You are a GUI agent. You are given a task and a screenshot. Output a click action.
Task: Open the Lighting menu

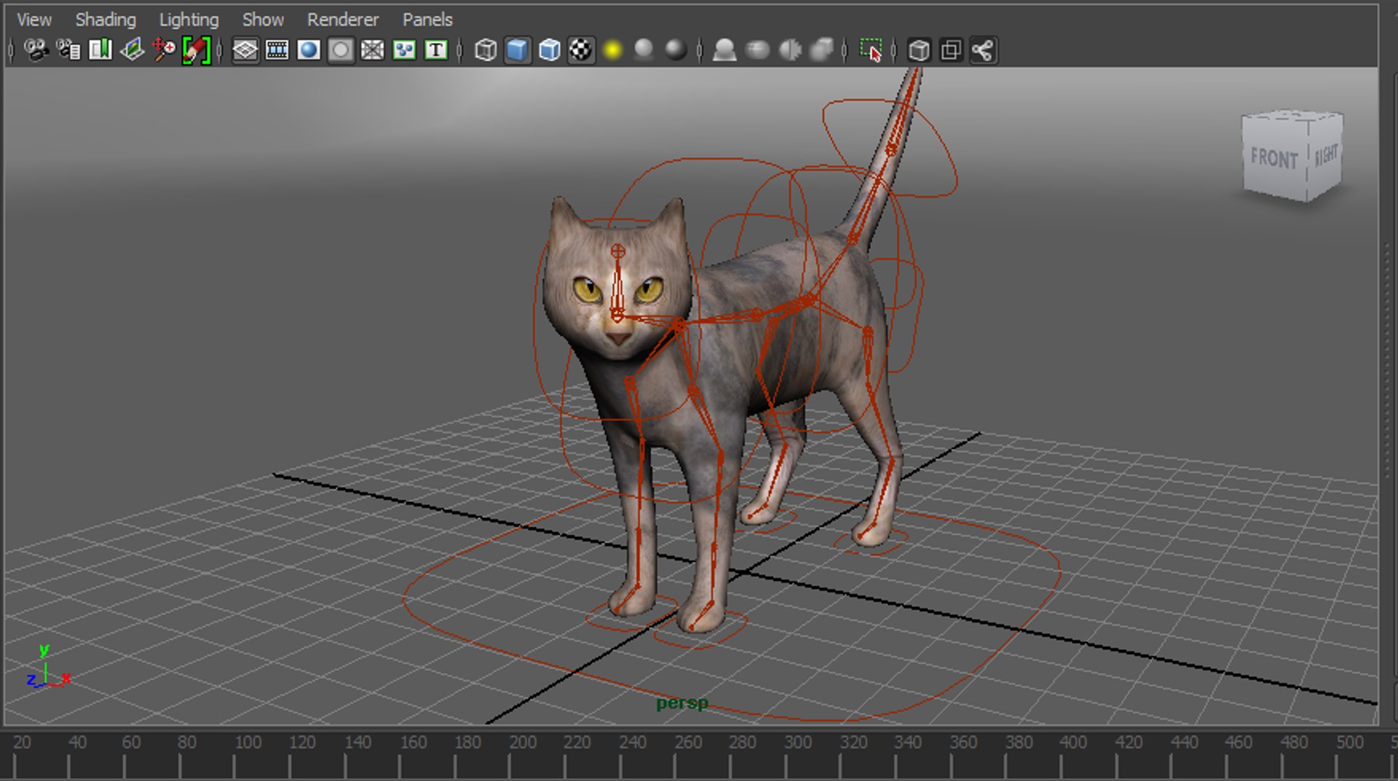coord(189,20)
